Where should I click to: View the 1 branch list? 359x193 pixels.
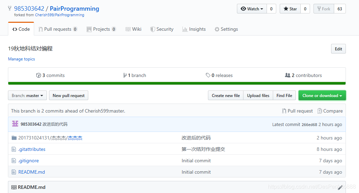[134, 75]
